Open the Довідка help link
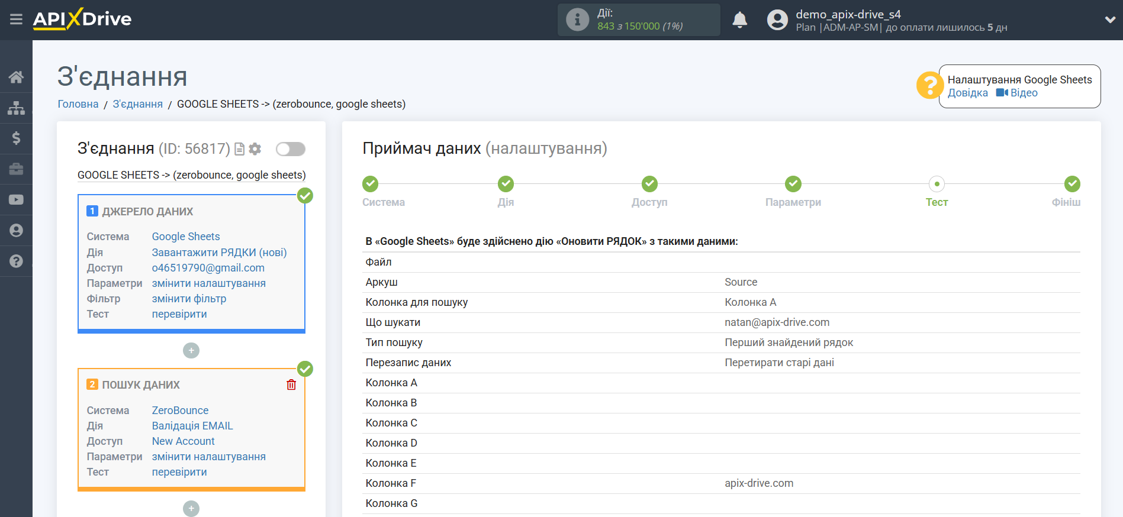Viewport: 1123px width, 517px height. pyautogui.click(x=967, y=93)
